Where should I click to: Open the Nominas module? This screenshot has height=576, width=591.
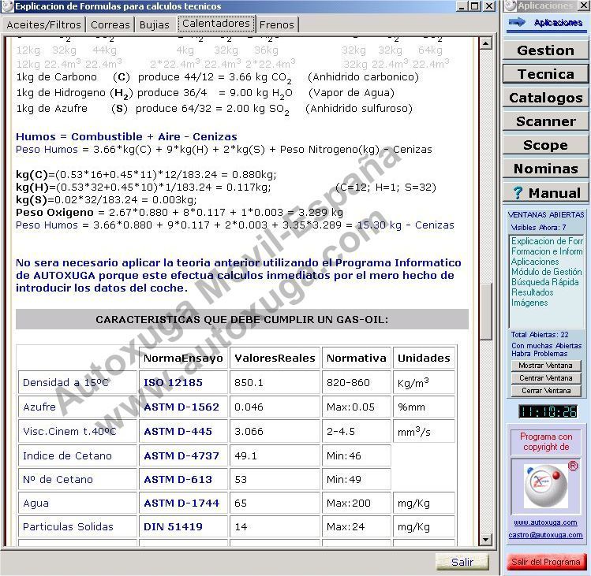tap(545, 169)
